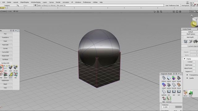The image size is (198, 111).
Task: Open the Layouts menu
Action: coord(15,2)
